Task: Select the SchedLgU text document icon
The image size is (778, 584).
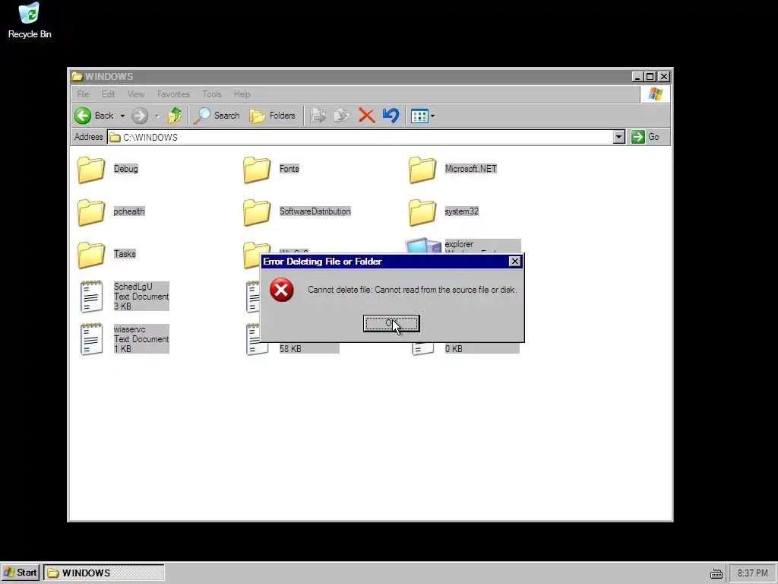Action: coord(92,297)
